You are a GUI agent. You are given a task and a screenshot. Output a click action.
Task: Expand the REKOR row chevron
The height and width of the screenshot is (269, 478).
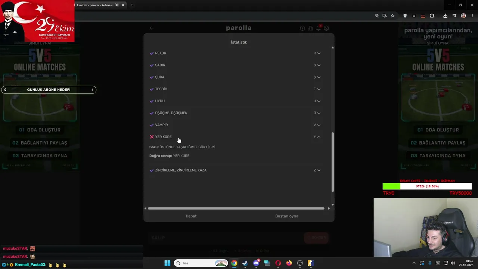point(319,53)
